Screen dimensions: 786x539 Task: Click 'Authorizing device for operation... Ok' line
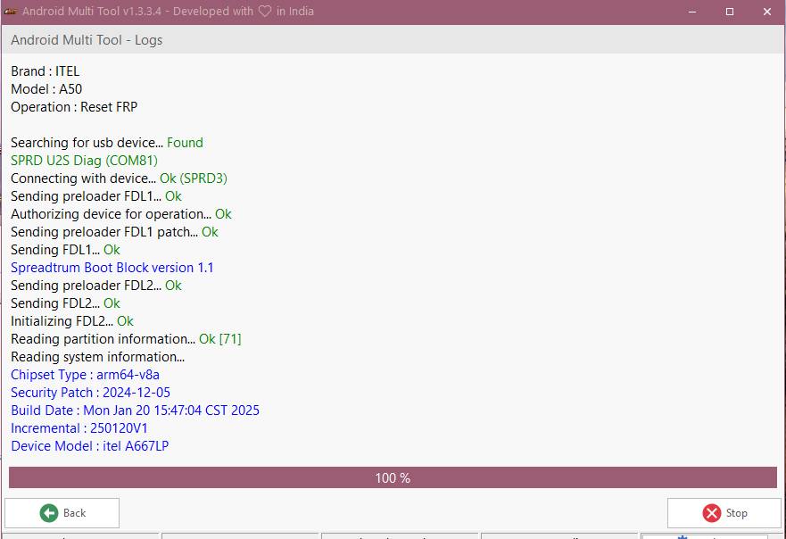(x=120, y=214)
